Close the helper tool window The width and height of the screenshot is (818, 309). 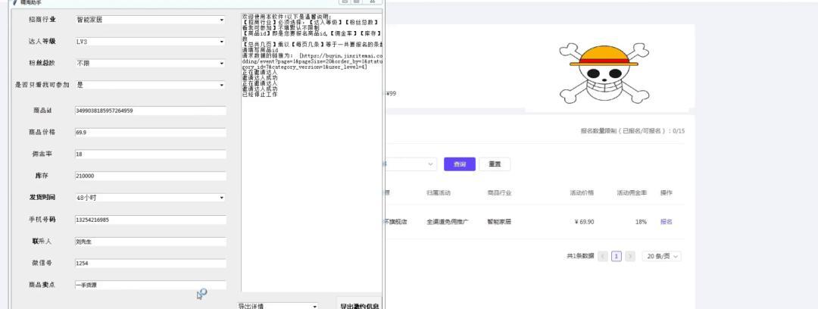(x=373, y=2)
